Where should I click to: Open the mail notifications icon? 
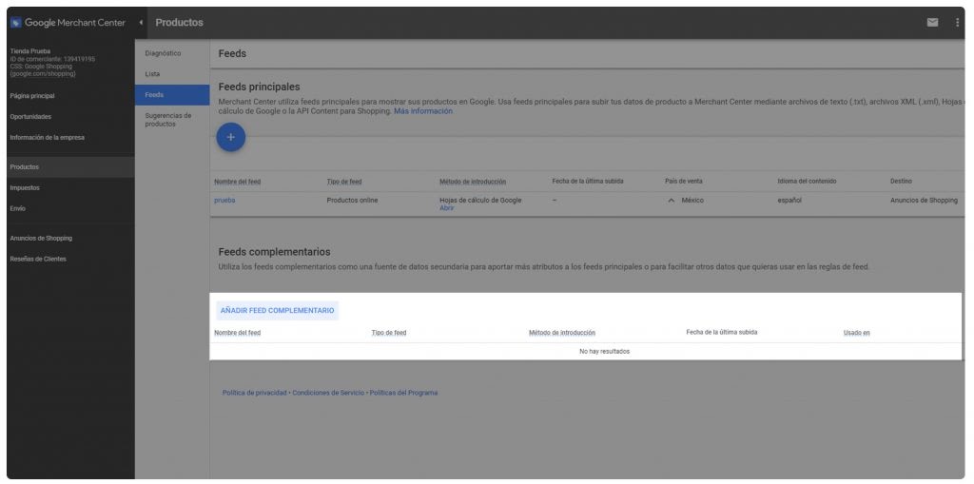click(x=932, y=23)
